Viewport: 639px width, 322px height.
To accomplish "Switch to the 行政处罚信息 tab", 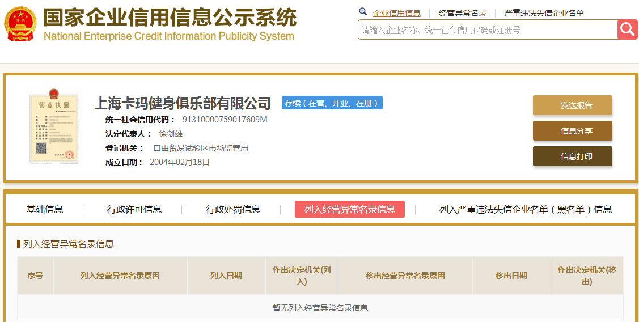I will click(233, 210).
